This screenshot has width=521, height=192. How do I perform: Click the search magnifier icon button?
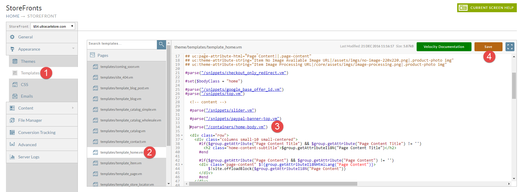[x=161, y=44]
